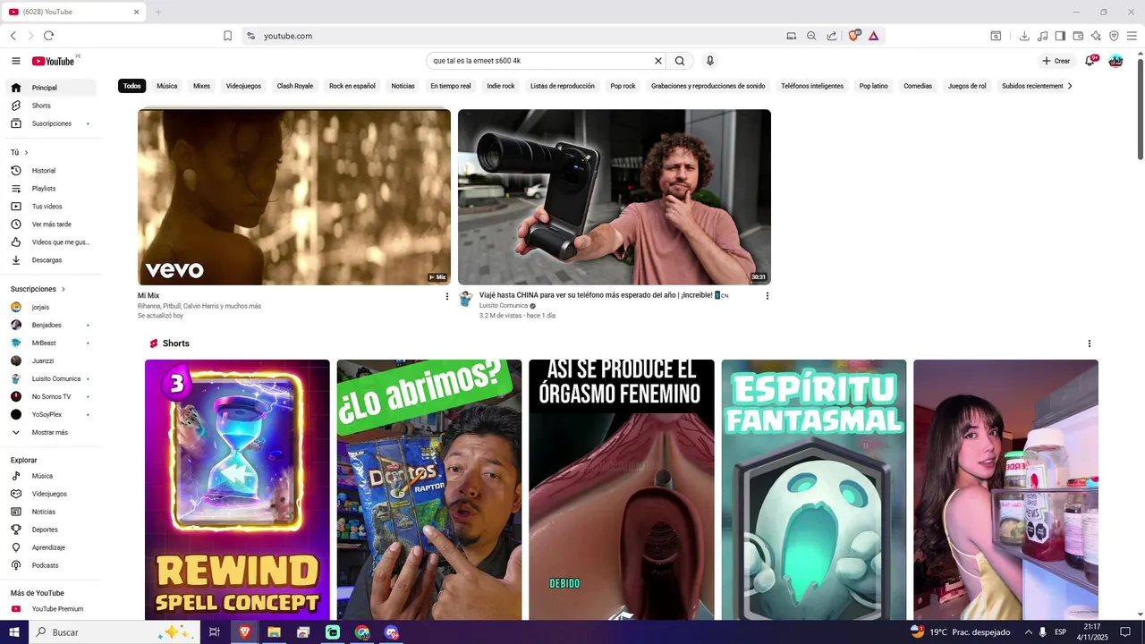
Task: Select the Teléfonos inteligentes chip
Action: pyautogui.click(x=812, y=86)
